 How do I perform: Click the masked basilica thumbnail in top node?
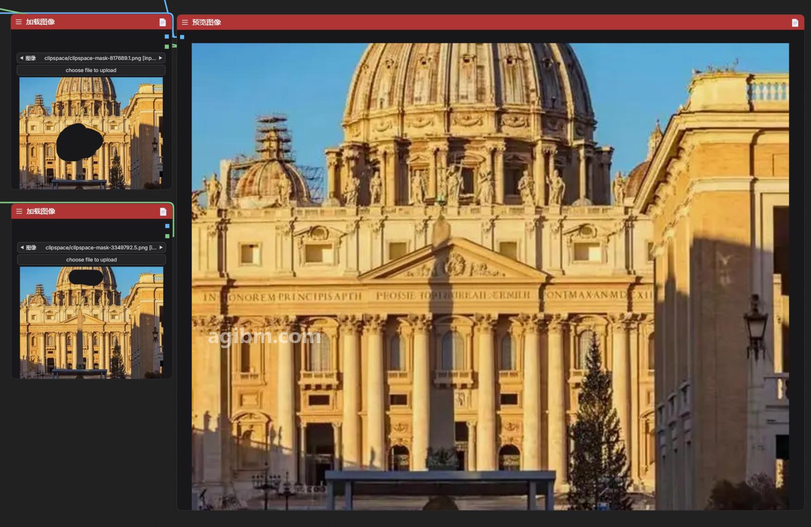pyautogui.click(x=91, y=133)
